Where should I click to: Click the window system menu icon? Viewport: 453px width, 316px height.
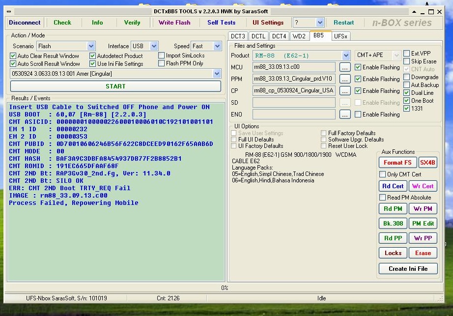click(x=9, y=12)
